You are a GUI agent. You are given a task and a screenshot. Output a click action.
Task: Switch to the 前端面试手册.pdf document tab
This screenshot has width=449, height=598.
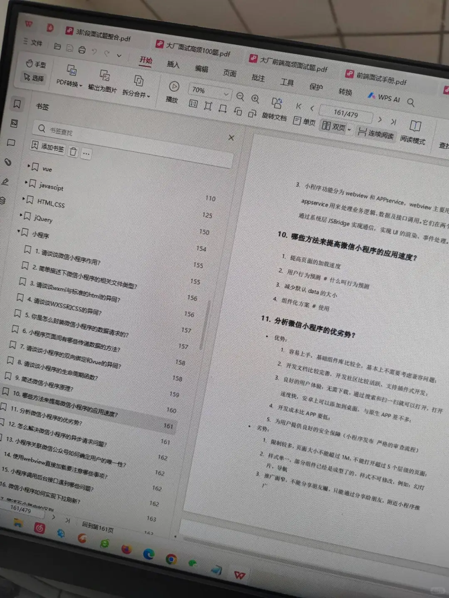[x=382, y=81]
